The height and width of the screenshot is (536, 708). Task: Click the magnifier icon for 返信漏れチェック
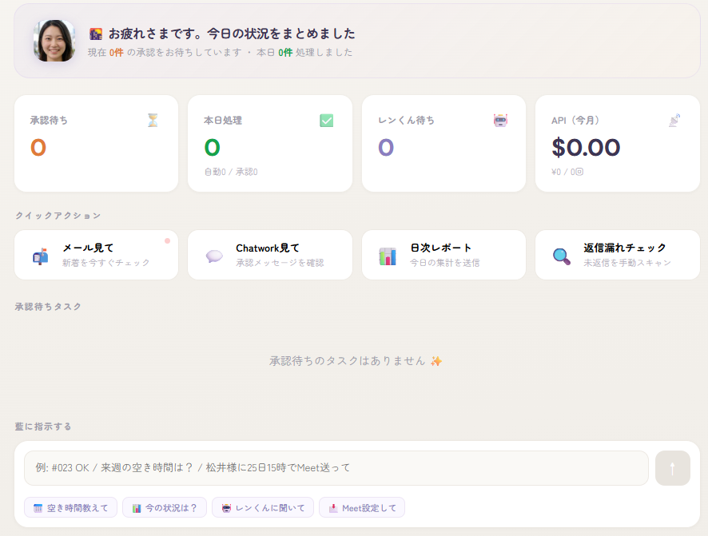pyautogui.click(x=562, y=256)
